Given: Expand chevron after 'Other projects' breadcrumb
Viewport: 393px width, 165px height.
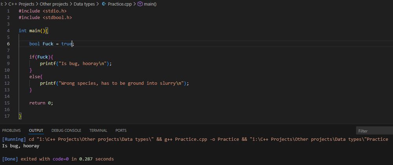Looking at the screenshot, I should [x=71, y=4].
